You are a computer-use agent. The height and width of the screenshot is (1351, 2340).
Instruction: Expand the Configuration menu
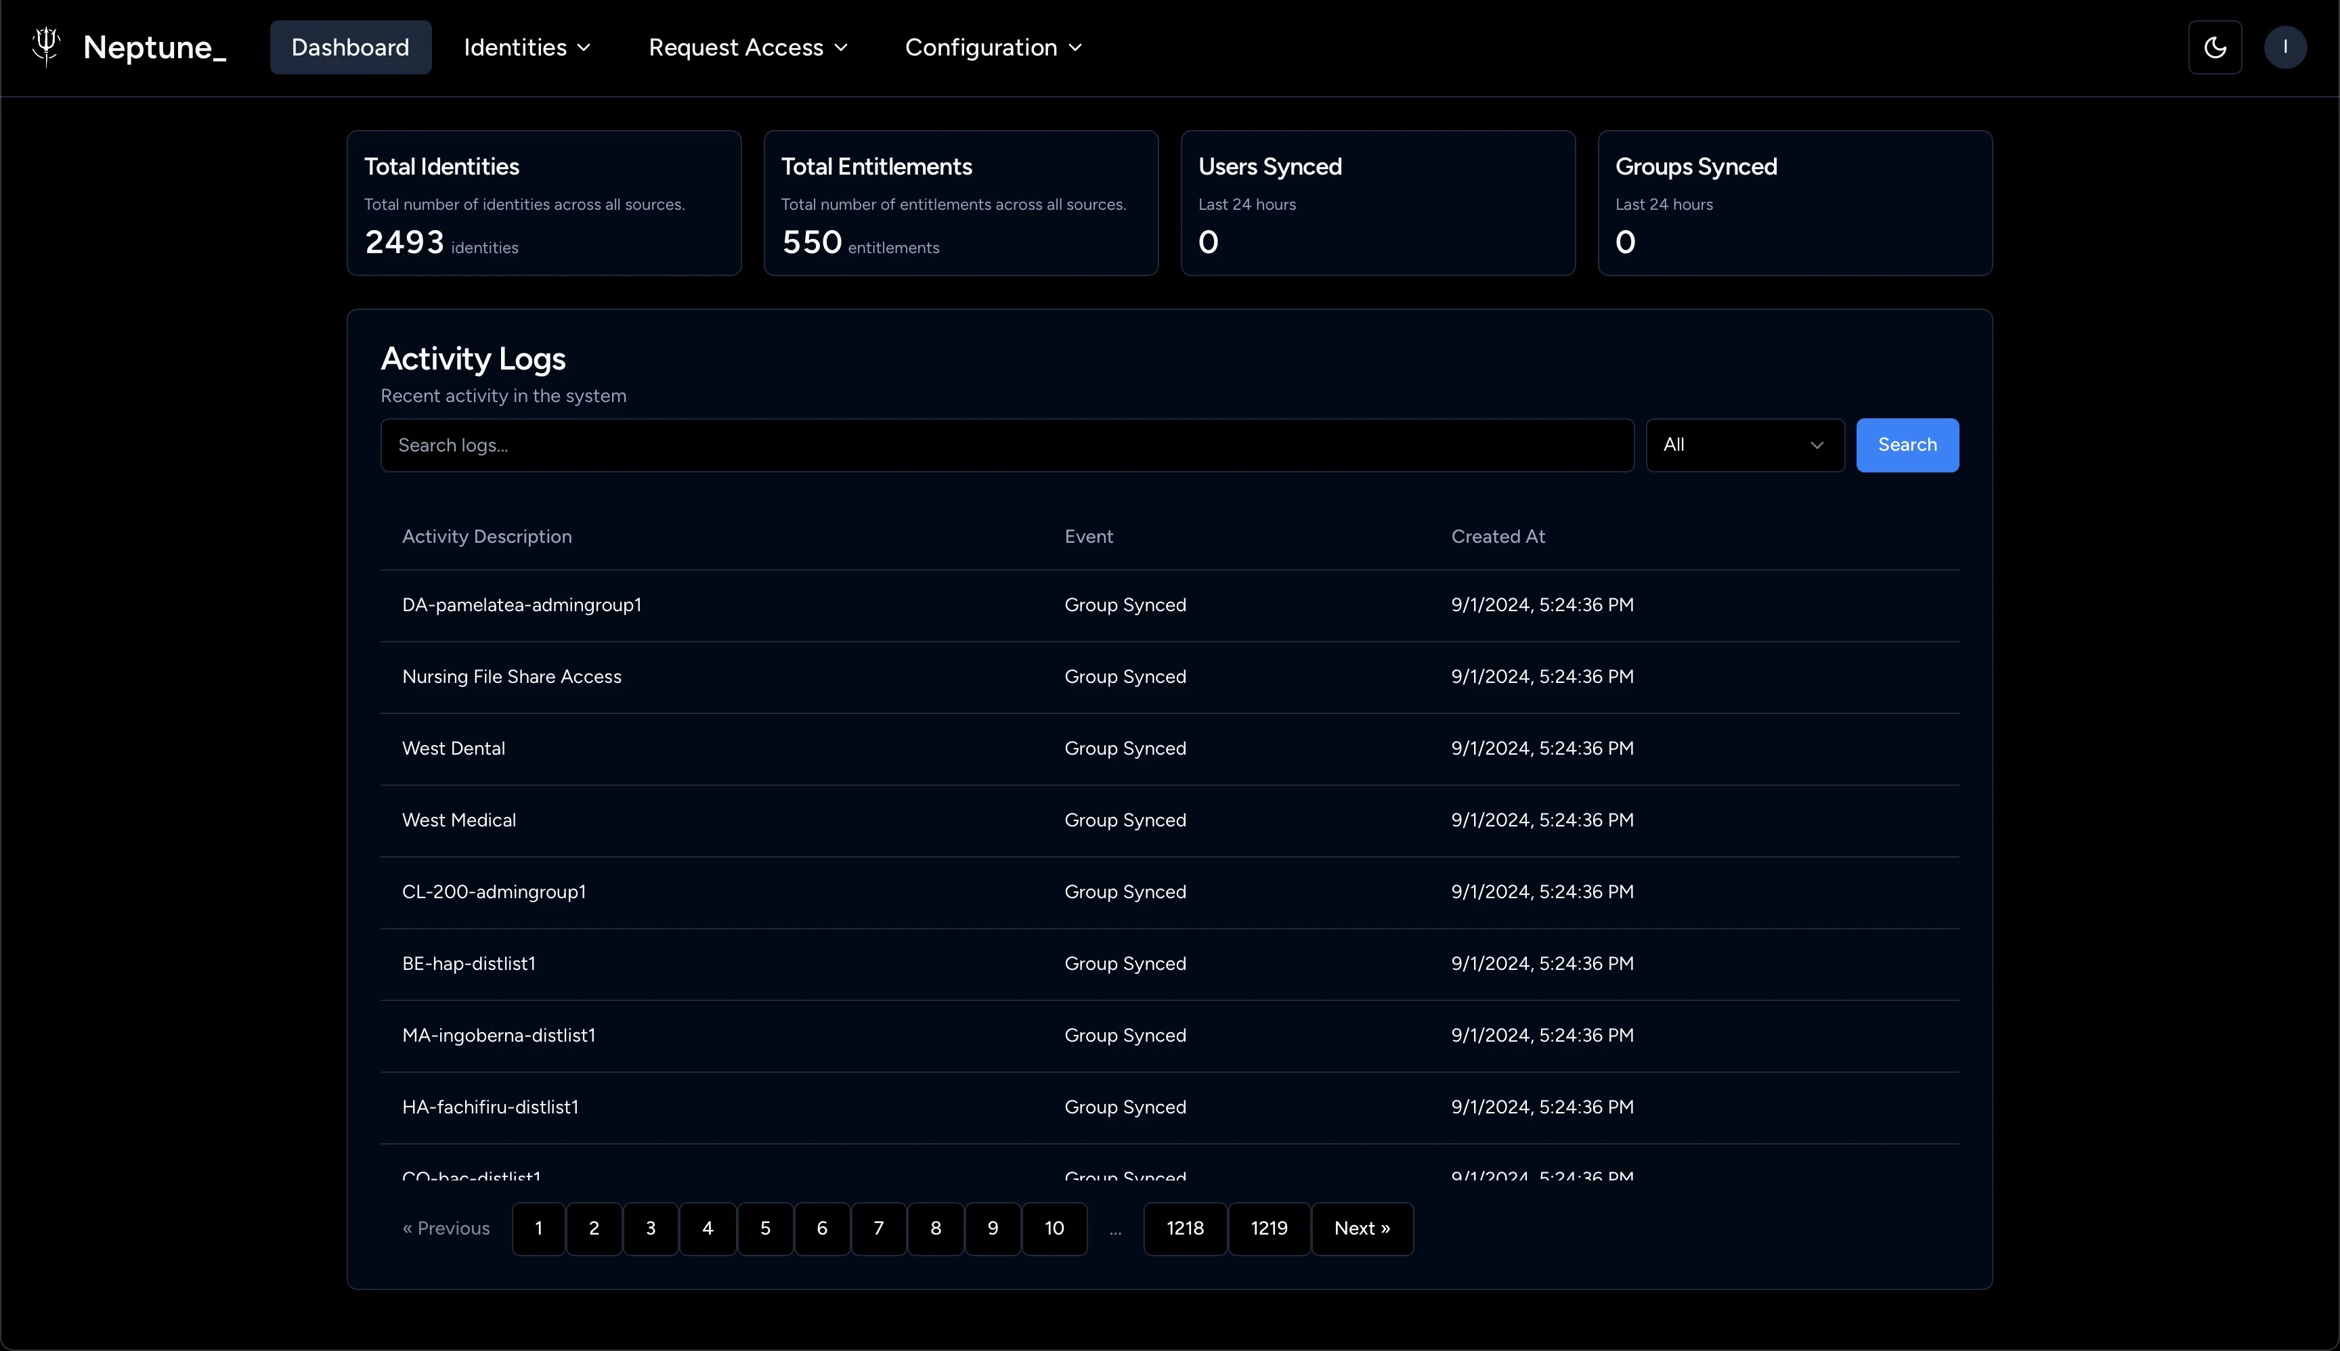click(993, 47)
